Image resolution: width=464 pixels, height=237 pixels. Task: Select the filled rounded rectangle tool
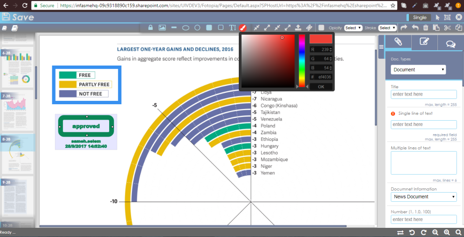(209, 28)
